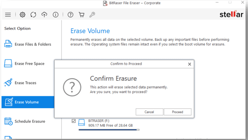The height and width of the screenshot is (140, 248).
Task: Open the help question mark icon
Action: (x=70, y=15)
